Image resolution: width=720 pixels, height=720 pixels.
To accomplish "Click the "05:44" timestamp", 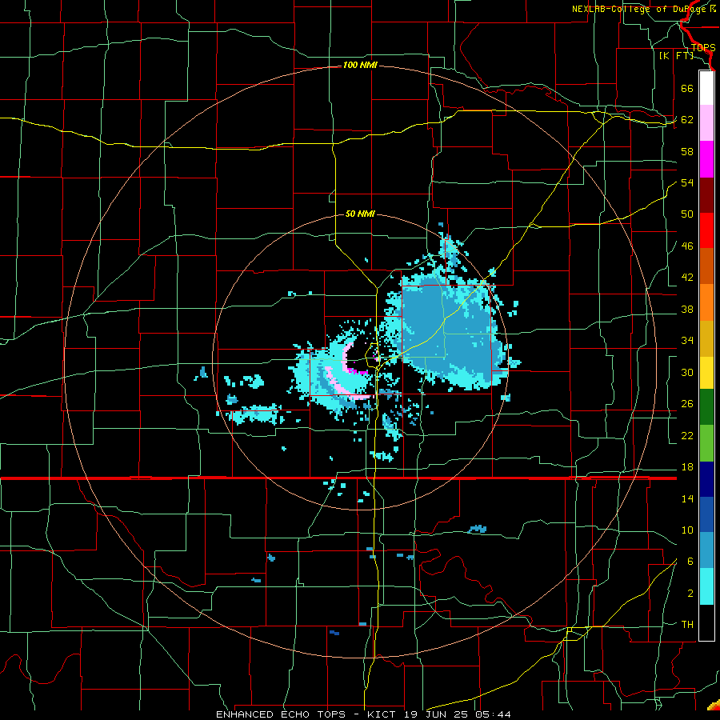I will pyautogui.click(x=493, y=714).
